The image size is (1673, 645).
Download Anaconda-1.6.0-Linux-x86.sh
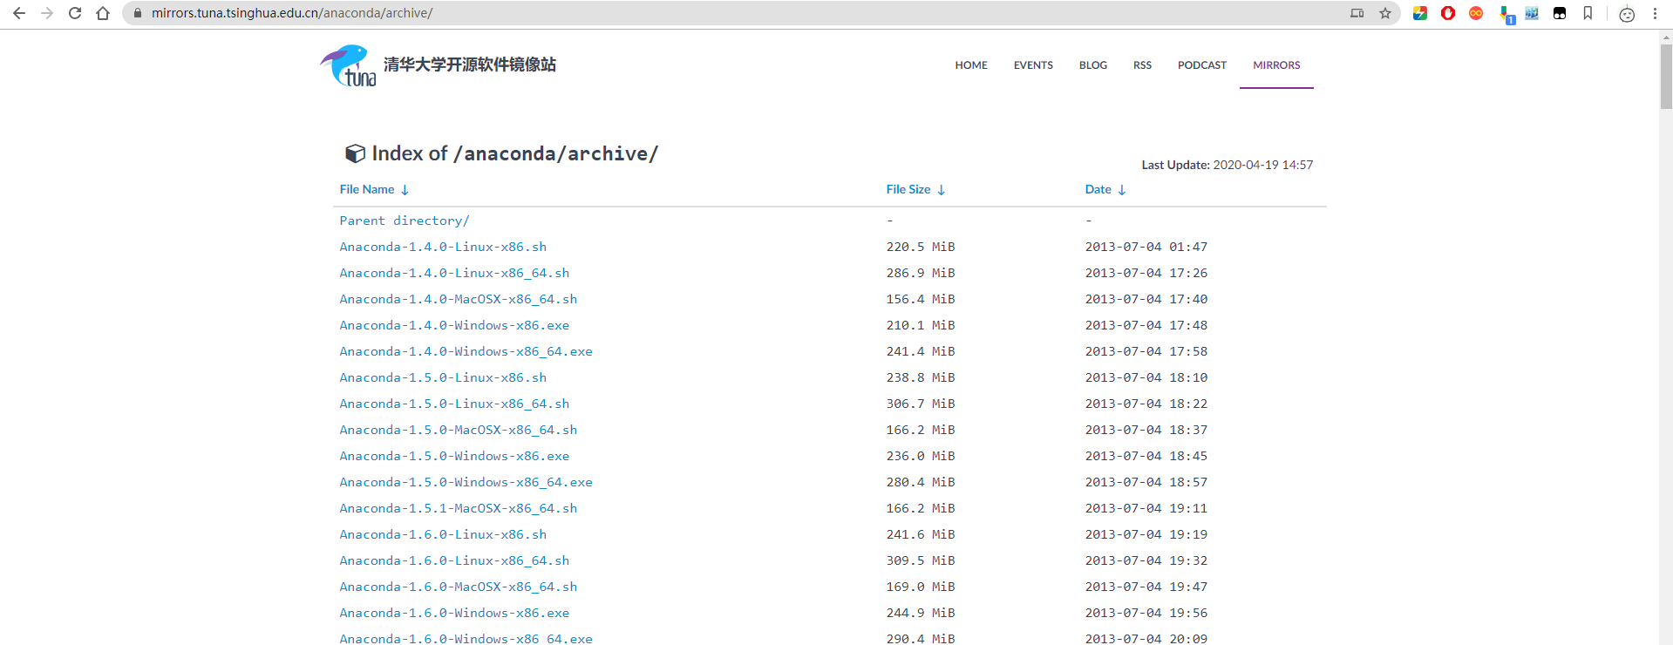point(443,534)
